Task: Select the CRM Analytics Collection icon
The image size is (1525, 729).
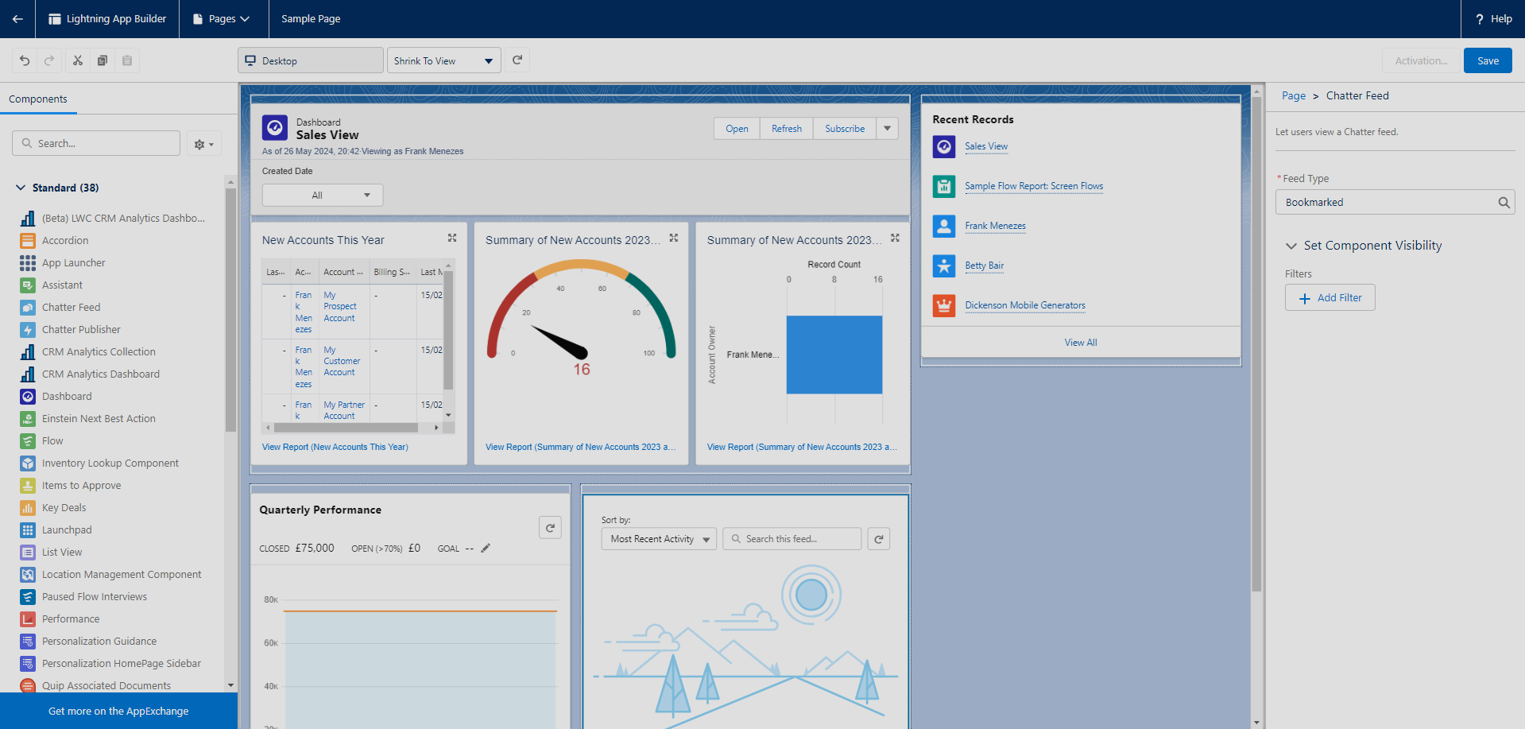Action: click(x=28, y=352)
